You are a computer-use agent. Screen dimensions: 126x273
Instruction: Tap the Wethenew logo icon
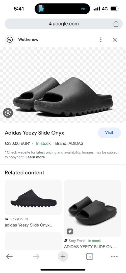10,40
